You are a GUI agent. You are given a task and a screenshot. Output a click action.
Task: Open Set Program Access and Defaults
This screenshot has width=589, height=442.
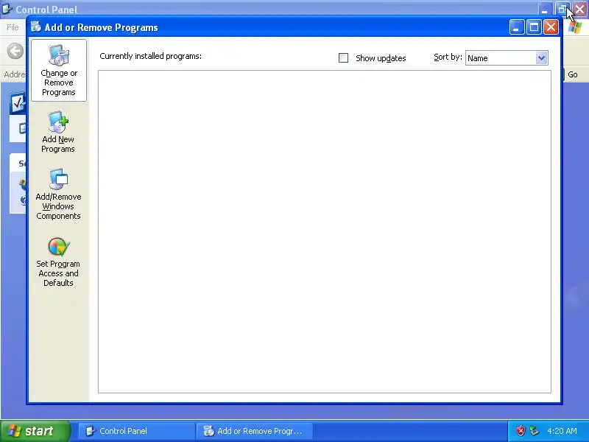click(58, 262)
